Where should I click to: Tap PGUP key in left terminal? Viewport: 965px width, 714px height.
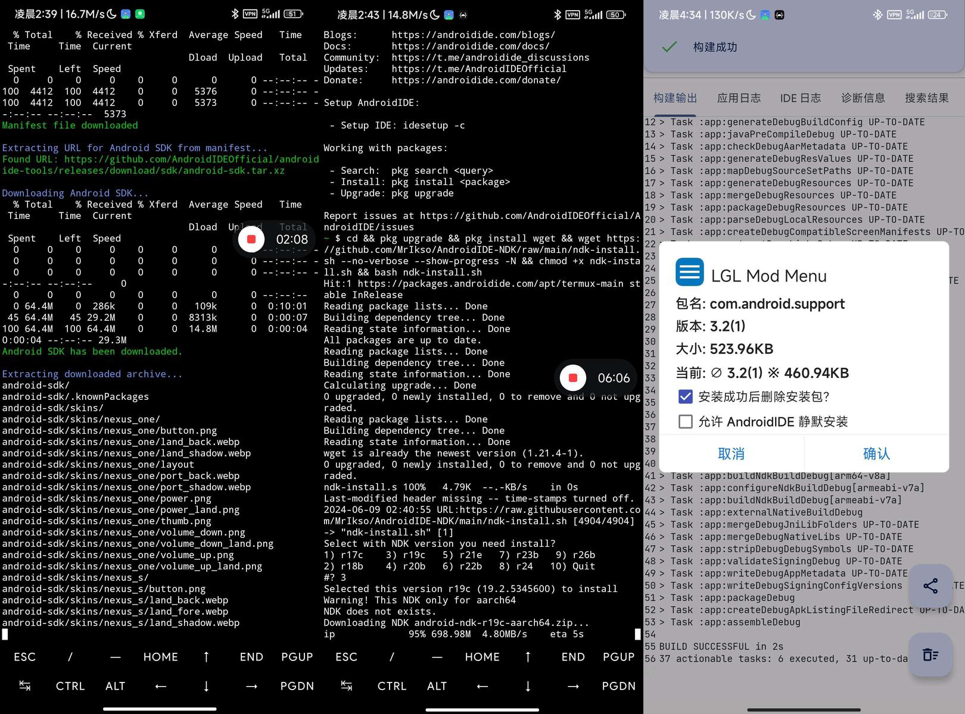[297, 657]
